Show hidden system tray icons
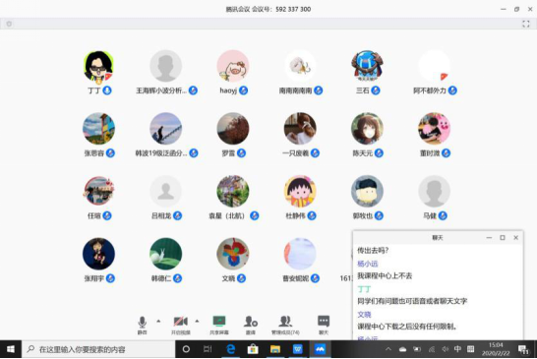537x359 pixels. [388, 349]
